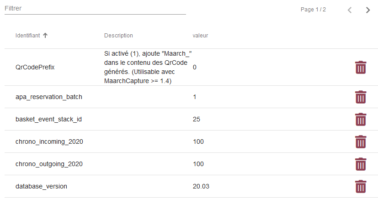Select the QrCodePrefix description text
378x199 pixels.
(x=148, y=67)
